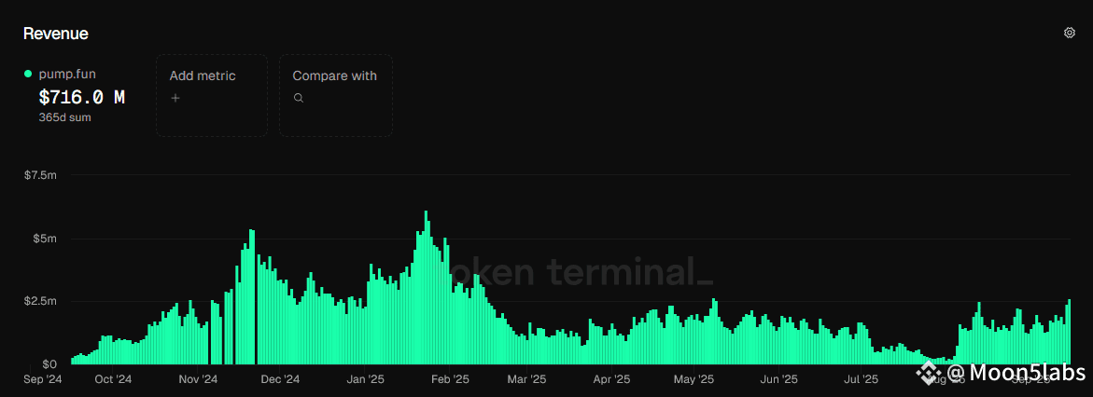Click the $0 y-axis label
This screenshot has height=397, width=1093.
click(49, 364)
